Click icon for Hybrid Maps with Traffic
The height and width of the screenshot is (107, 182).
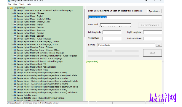(15, 59)
